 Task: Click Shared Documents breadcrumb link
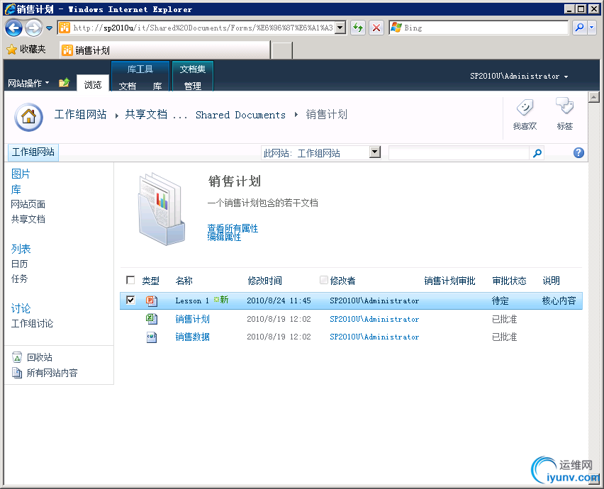(x=240, y=115)
